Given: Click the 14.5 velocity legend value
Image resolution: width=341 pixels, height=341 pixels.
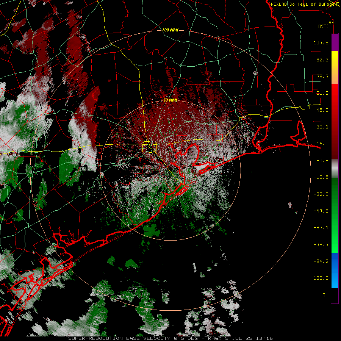Looking at the screenshot, I should [322, 144].
